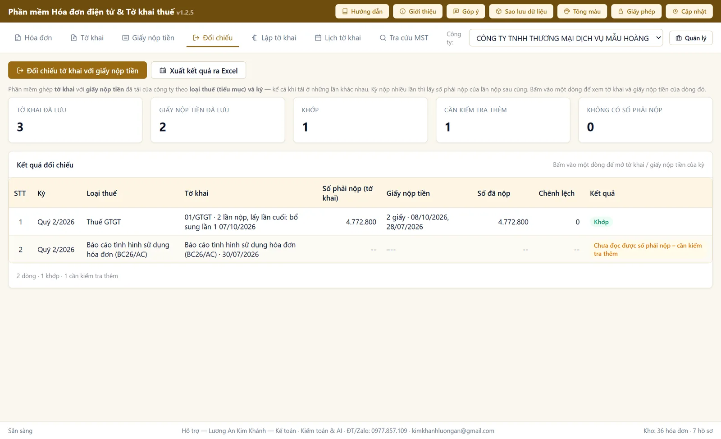Click the Chênh lệch column header
Screen dimensions: 721x439
[557, 193]
